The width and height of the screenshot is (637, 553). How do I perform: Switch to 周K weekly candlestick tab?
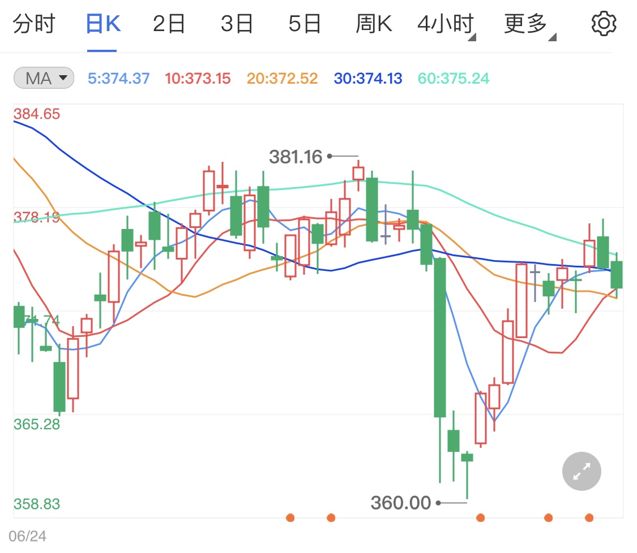point(374,24)
